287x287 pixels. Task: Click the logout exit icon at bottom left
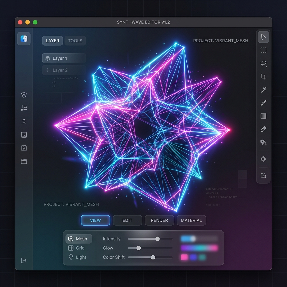click(24, 260)
